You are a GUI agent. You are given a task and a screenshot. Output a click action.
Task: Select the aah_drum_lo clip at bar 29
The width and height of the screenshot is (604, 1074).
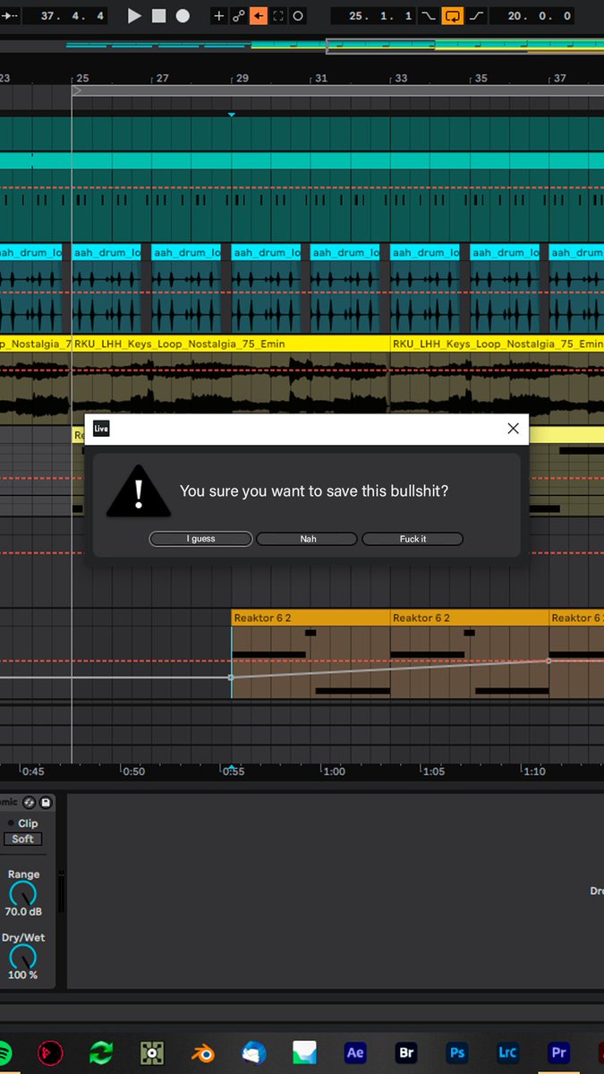267,252
